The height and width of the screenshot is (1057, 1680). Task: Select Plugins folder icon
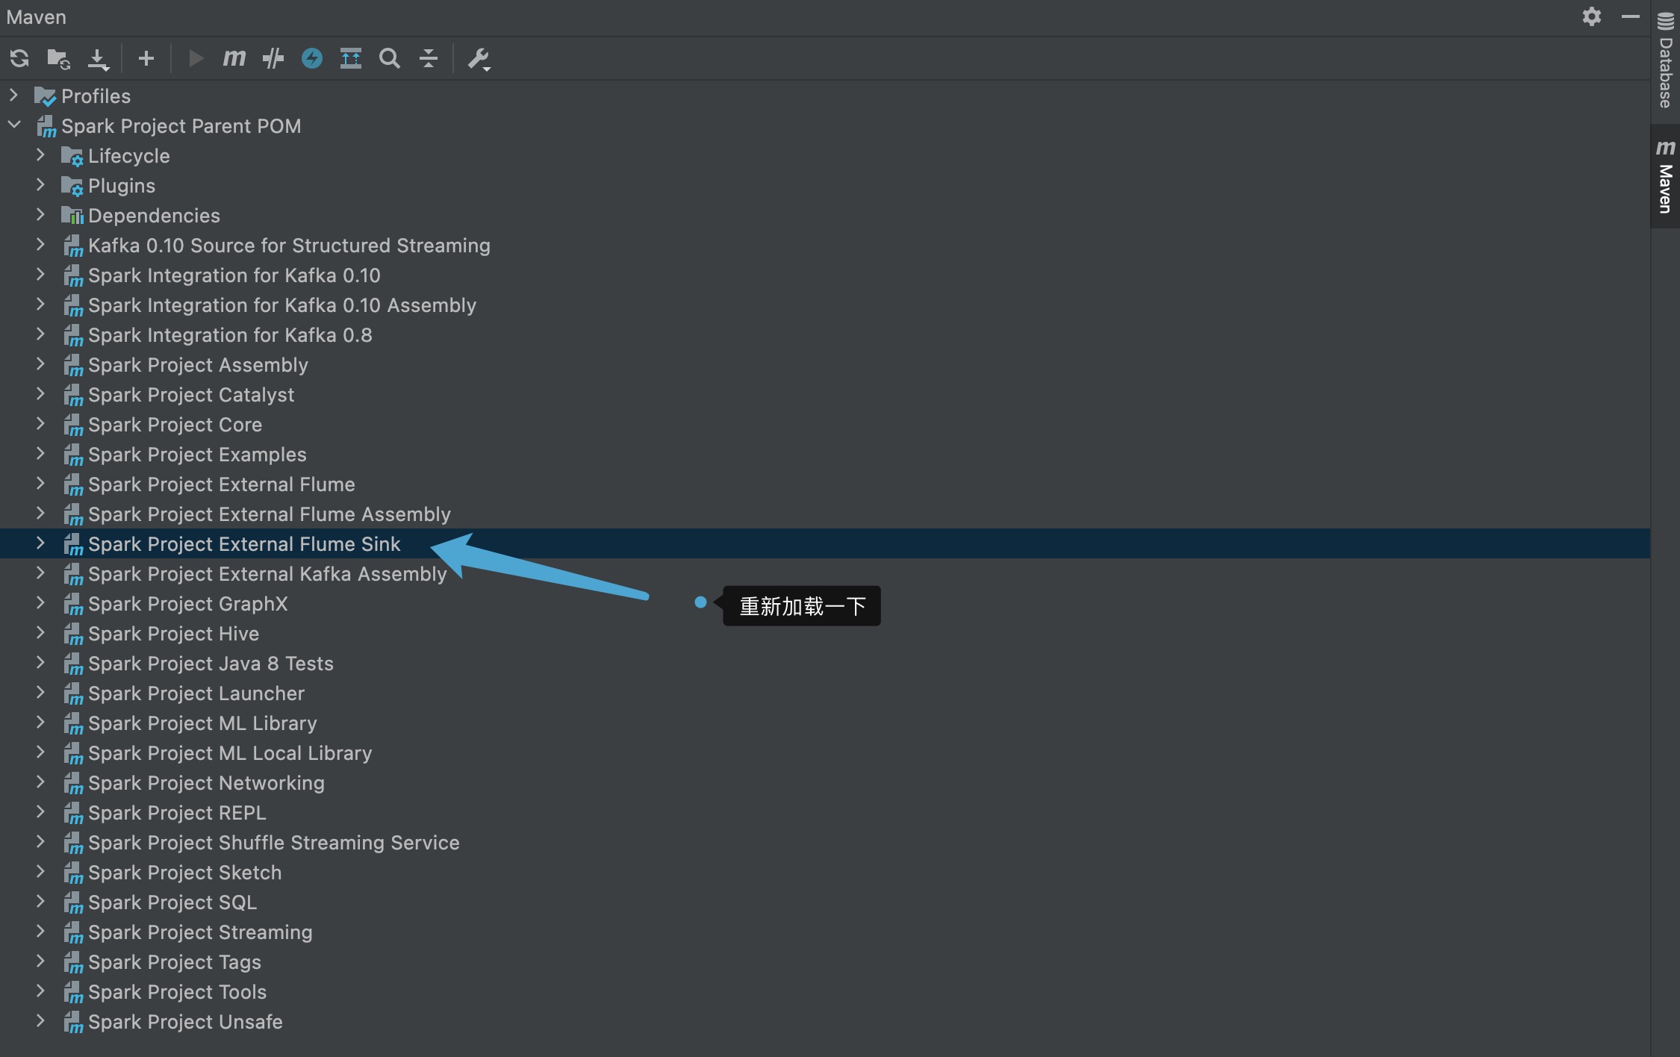point(72,186)
